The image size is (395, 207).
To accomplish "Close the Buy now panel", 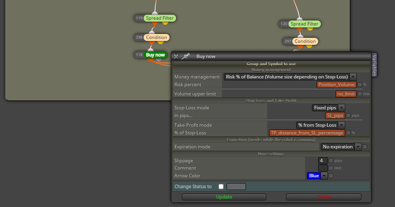I will (x=176, y=56).
